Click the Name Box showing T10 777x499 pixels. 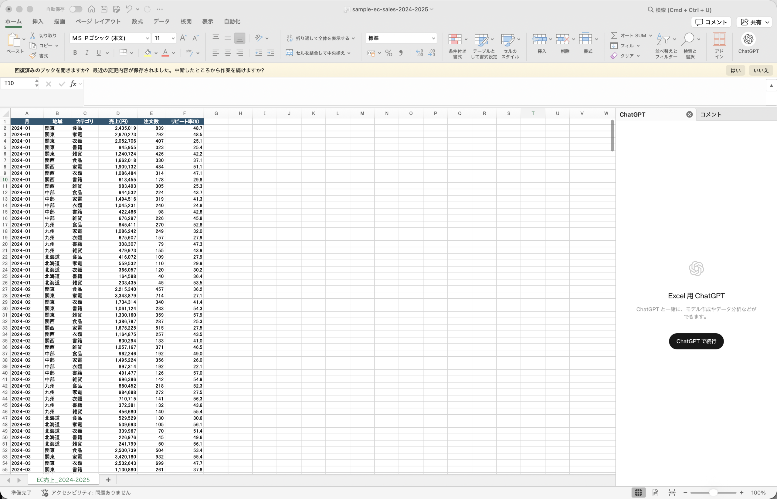[19, 83]
